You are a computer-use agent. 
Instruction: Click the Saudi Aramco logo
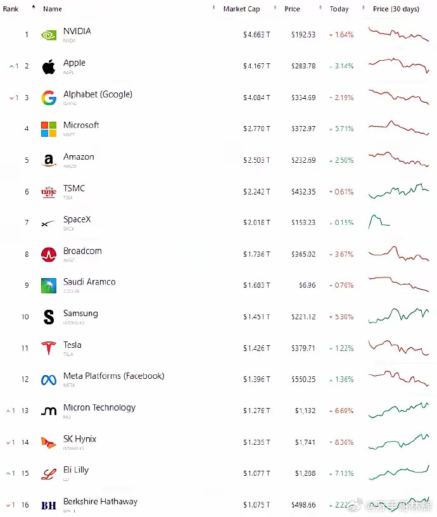pyautogui.click(x=49, y=286)
